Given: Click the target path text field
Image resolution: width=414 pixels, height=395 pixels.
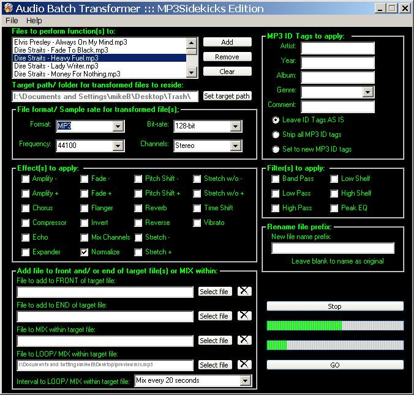Looking at the screenshot, I should point(105,97).
